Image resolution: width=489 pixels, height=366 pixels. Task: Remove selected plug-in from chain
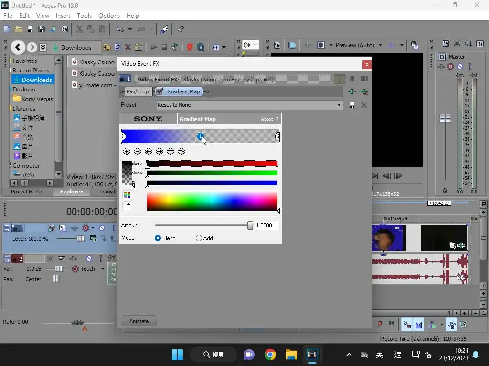364,91
